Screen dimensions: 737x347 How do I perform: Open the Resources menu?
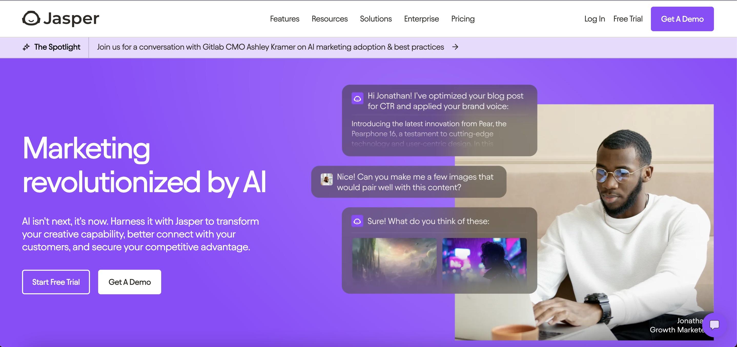(330, 19)
